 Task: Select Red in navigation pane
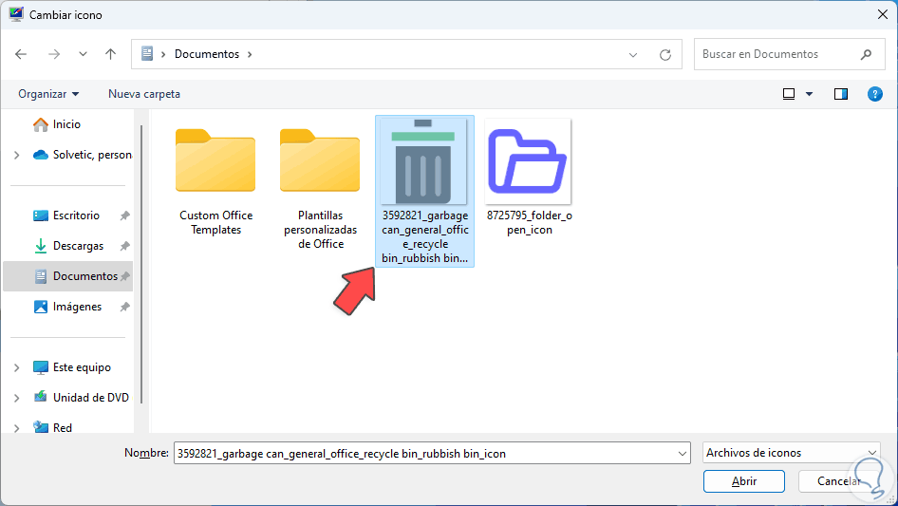point(52,427)
